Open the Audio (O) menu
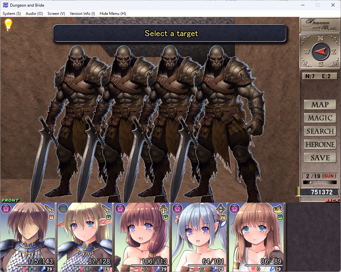 tap(34, 14)
